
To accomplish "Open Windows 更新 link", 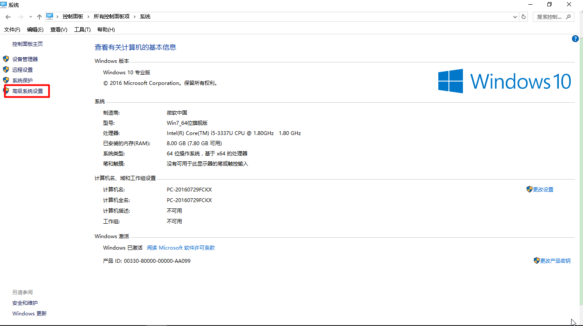I will click(x=30, y=314).
